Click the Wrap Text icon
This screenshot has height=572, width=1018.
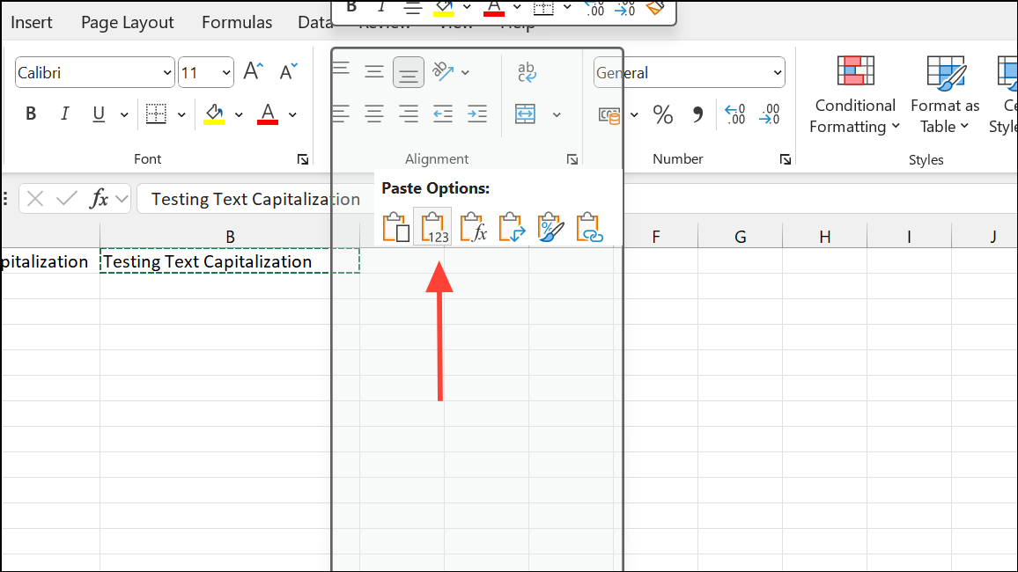[526, 72]
